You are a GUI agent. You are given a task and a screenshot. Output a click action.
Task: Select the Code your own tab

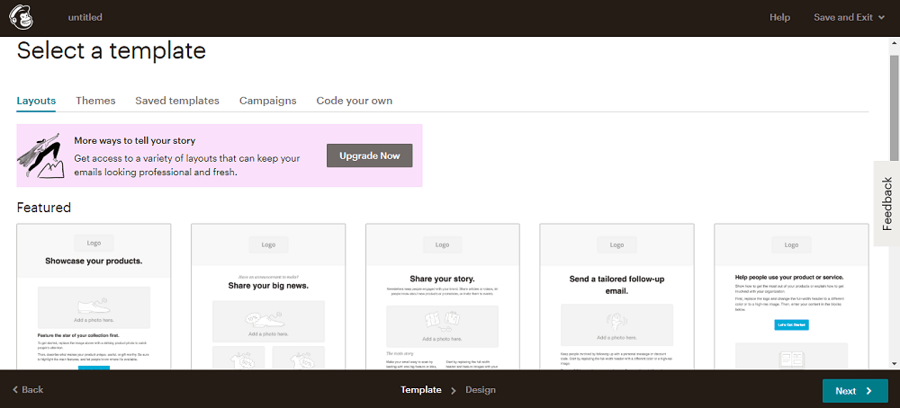pos(354,101)
